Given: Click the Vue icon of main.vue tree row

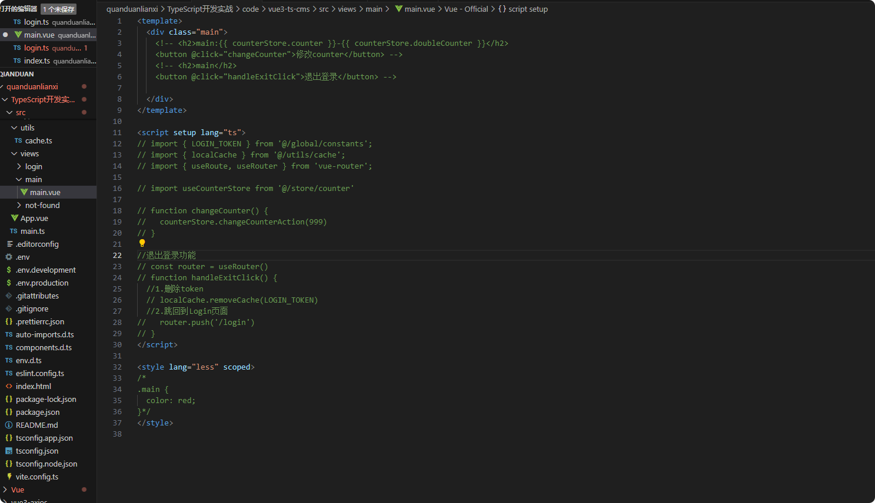Looking at the screenshot, I should point(24,192).
